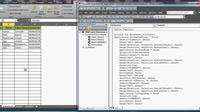The width and height of the screenshot is (200, 112).
Task: Click Outdent icon on Edit toolbar
Action: [105, 9]
